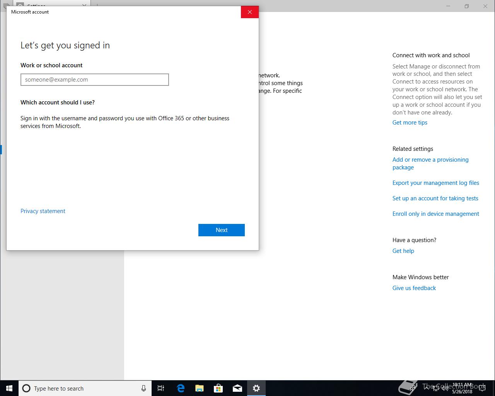495x396 pixels.
Task: Close the Settings window
Action: point(485,6)
